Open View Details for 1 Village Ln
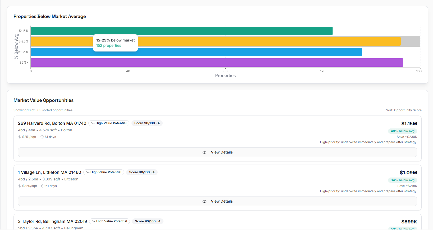Viewport: 433px width, 230px height. click(x=217, y=201)
